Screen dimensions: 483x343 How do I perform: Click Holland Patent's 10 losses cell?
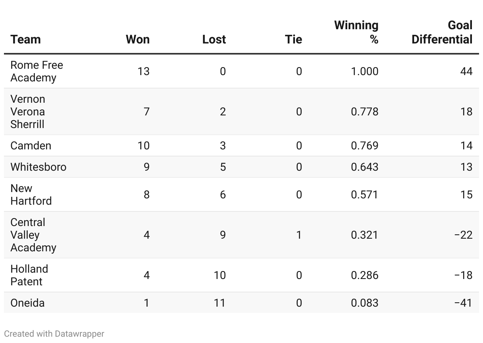pos(219,275)
